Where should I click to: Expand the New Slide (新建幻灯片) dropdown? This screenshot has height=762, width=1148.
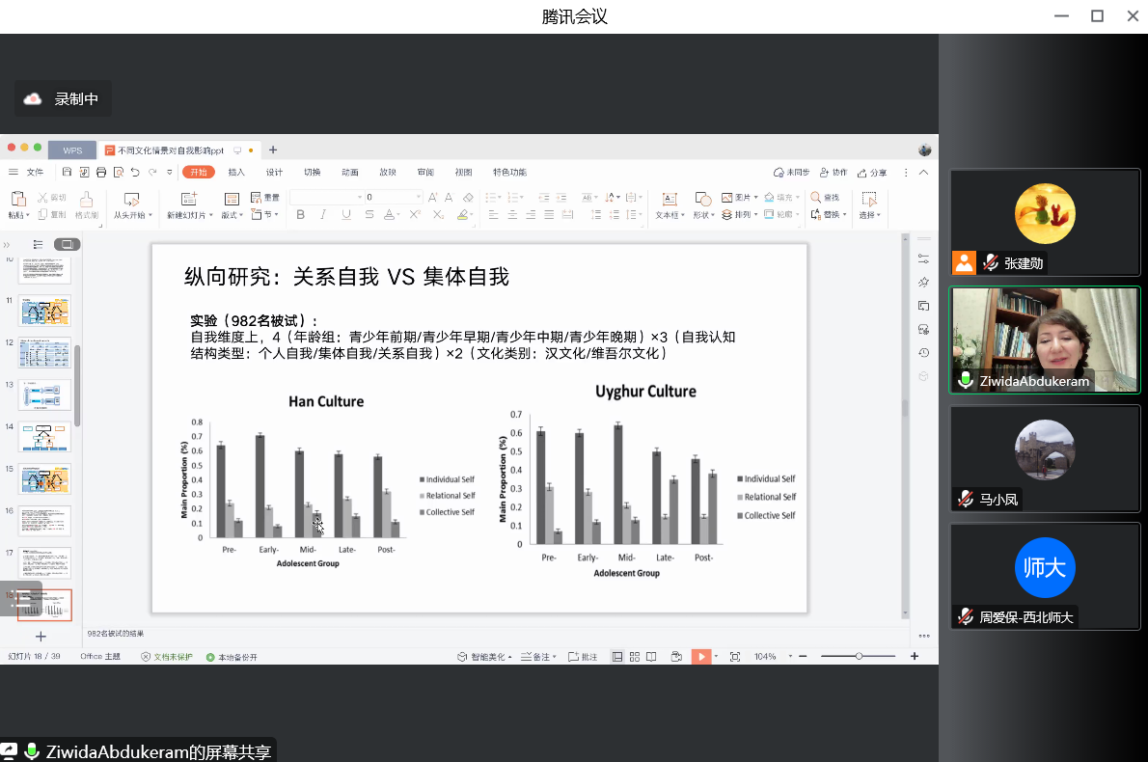tap(189, 215)
